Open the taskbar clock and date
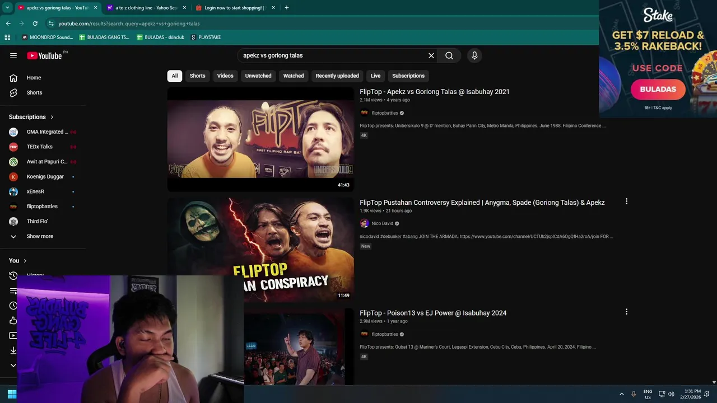The height and width of the screenshot is (403, 717). [690, 394]
